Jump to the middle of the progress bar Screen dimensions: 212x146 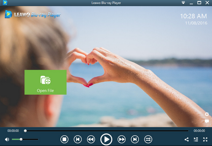coord(107,131)
